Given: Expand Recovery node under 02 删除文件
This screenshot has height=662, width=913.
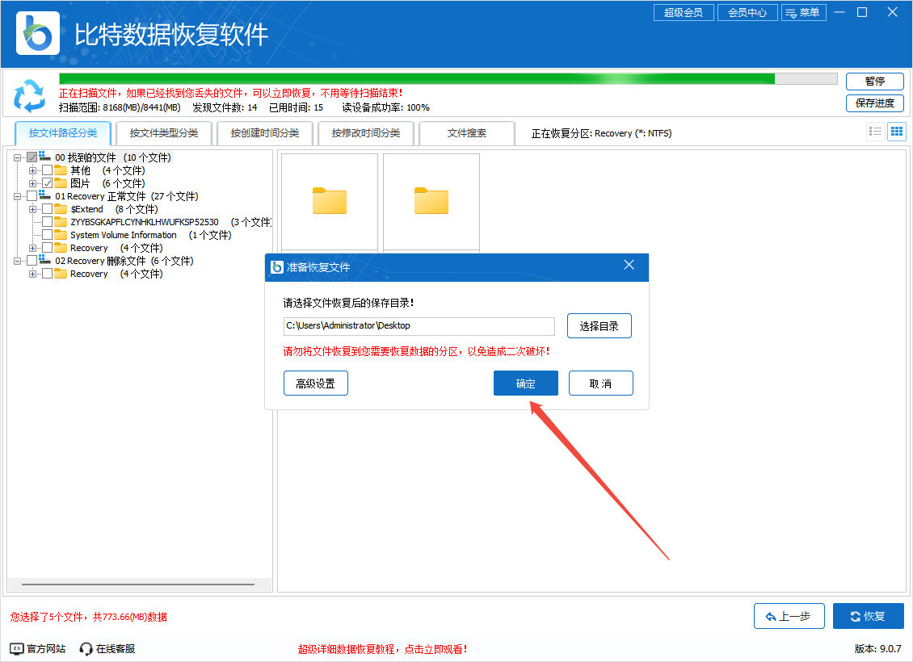Looking at the screenshot, I should click(32, 274).
